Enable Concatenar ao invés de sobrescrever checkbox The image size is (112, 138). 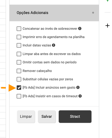[x=19, y=29]
